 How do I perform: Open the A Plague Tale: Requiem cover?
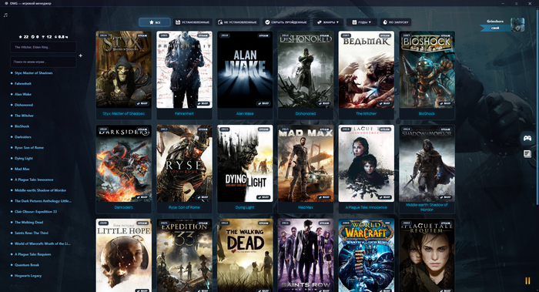[427, 256]
